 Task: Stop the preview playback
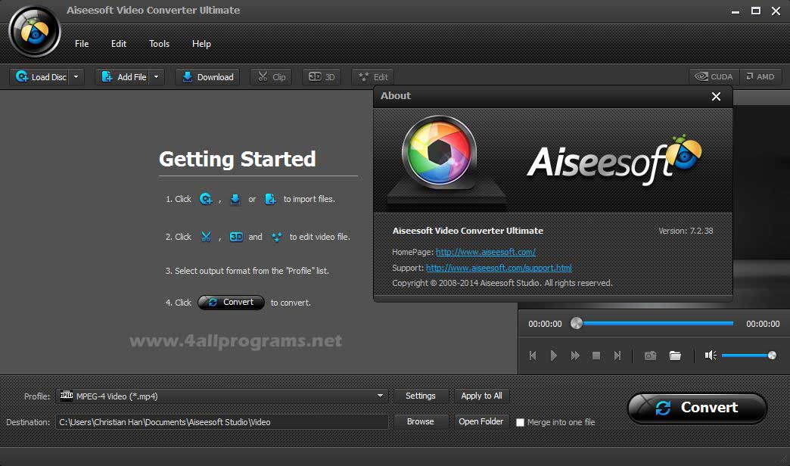point(596,356)
